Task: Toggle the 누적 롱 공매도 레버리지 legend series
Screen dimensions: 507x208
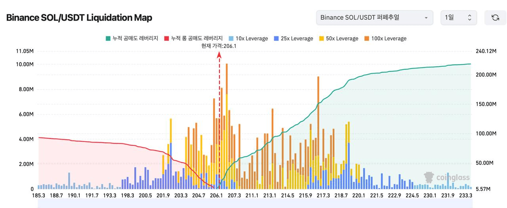Action: point(193,38)
